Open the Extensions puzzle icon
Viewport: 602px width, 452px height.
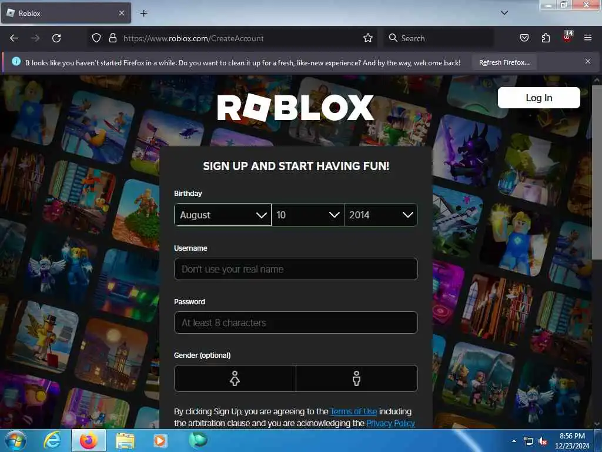546,38
